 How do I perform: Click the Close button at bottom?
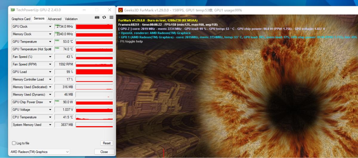click(x=104, y=152)
